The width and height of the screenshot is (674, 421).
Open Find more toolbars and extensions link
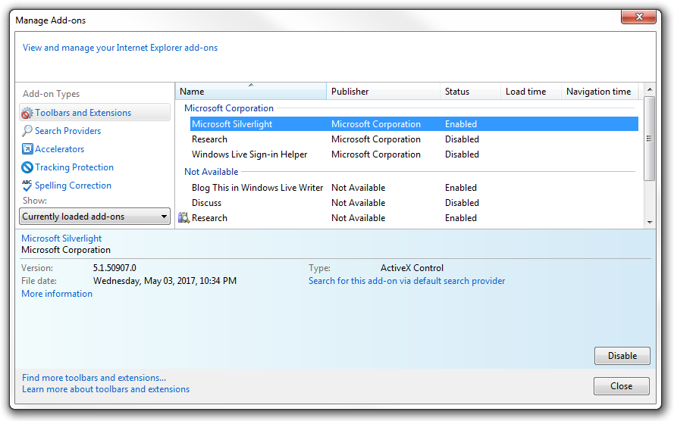(x=94, y=378)
